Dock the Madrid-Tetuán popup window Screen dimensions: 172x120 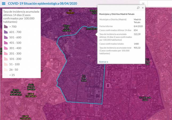pos(138,8)
